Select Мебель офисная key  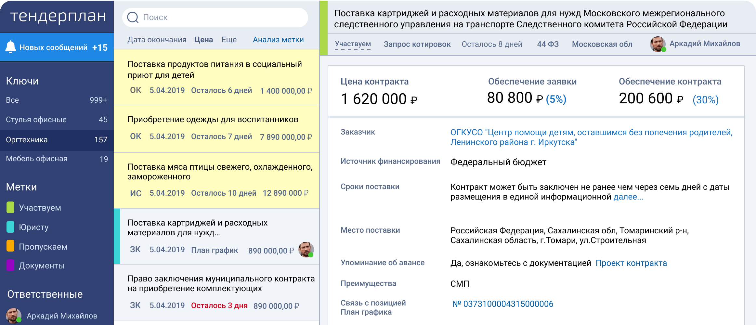[x=57, y=159]
